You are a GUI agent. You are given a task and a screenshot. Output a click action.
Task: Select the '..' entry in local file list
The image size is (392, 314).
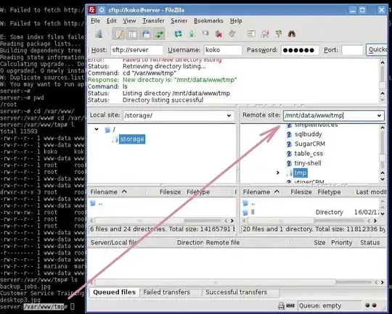tap(100, 204)
